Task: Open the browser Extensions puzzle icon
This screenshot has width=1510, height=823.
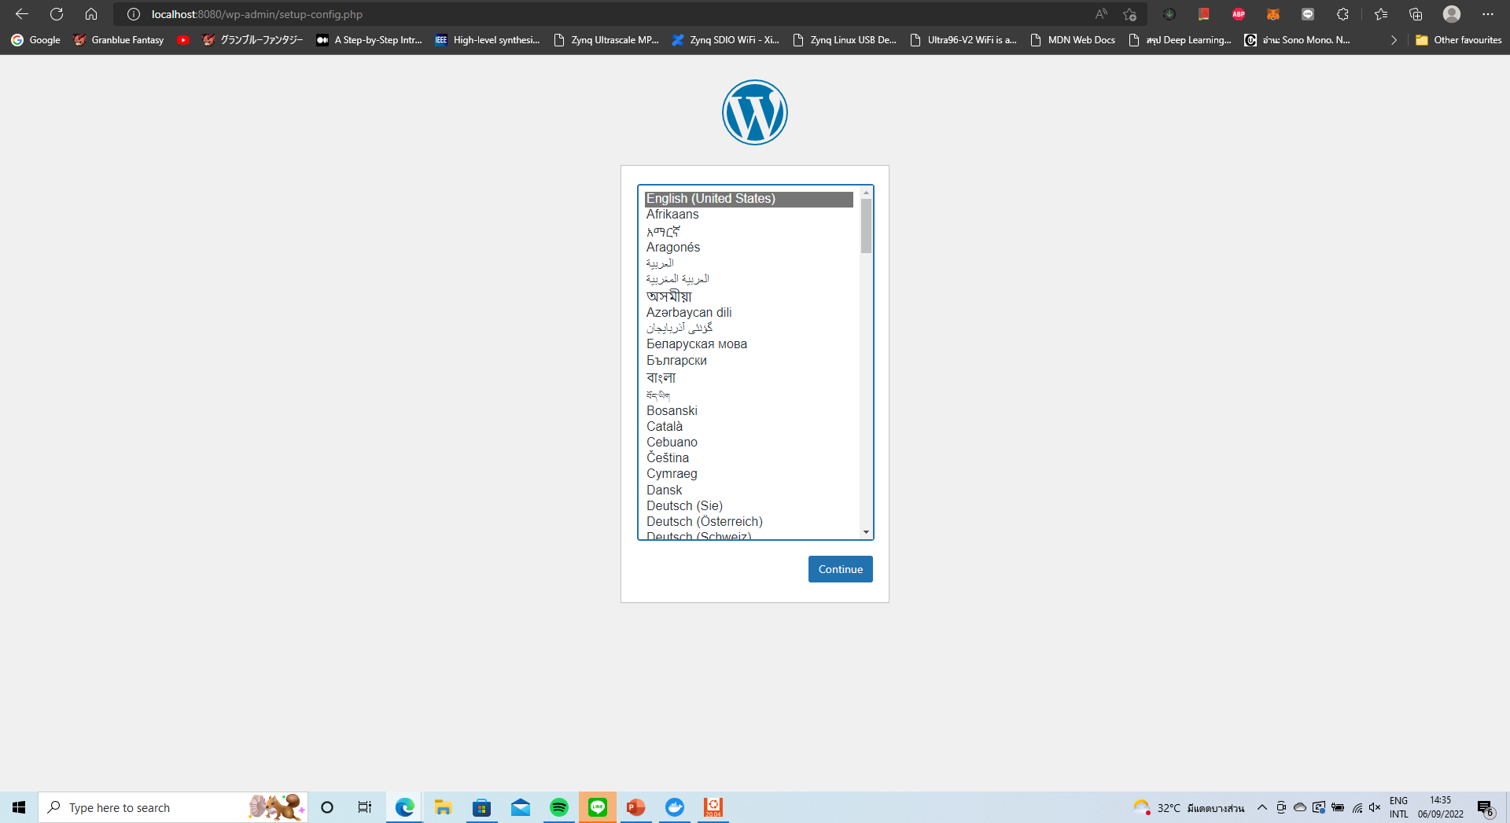Action: pos(1342,14)
